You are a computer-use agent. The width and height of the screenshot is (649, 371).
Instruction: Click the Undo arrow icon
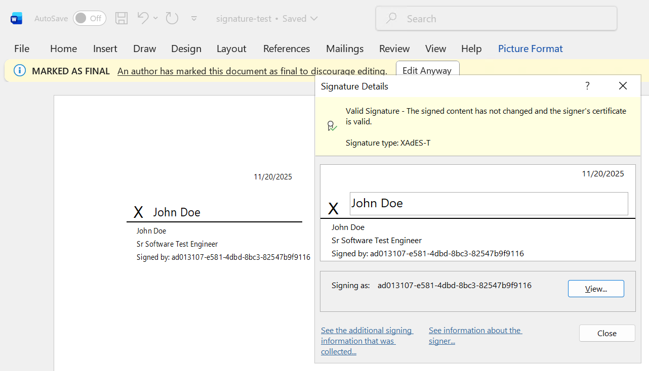click(143, 18)
